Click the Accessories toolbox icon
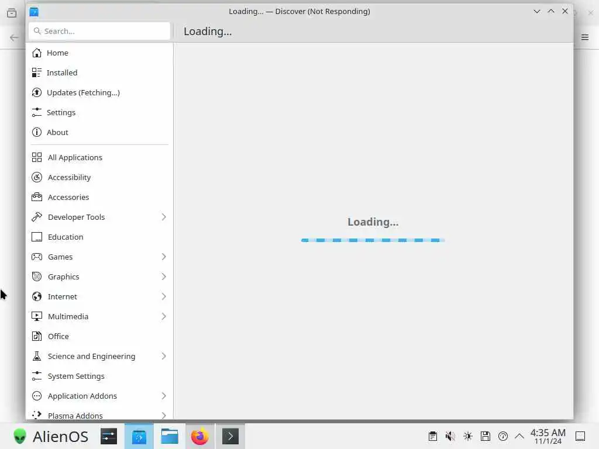Screen dimensions: 599x449 [x=37, y=197]
